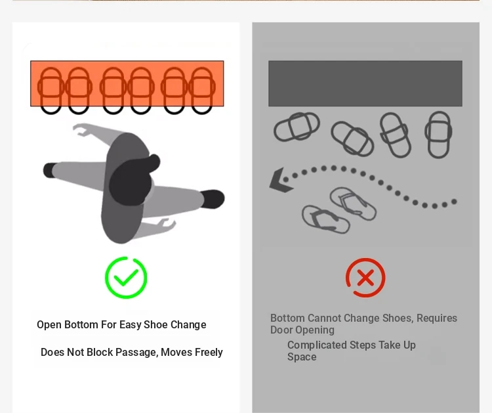Click the 'Bottom Cannot Change Shoes' caption
This screenshot has height=413, width=492.
pyautogui.click(x=363, y=324)
